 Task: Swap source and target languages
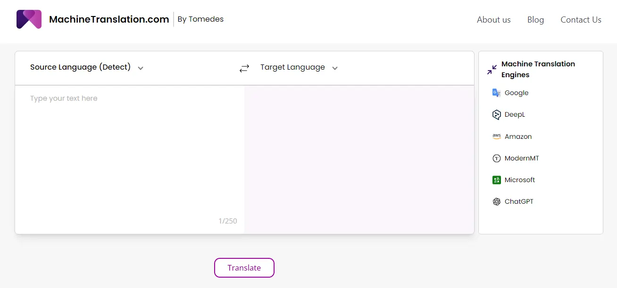tap(244, 68)
